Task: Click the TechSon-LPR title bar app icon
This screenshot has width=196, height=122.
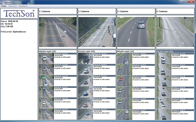Action: click(2, 2)
